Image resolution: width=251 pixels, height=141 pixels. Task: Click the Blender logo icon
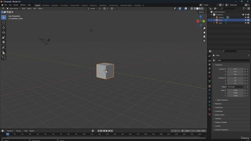coord(2,5)
